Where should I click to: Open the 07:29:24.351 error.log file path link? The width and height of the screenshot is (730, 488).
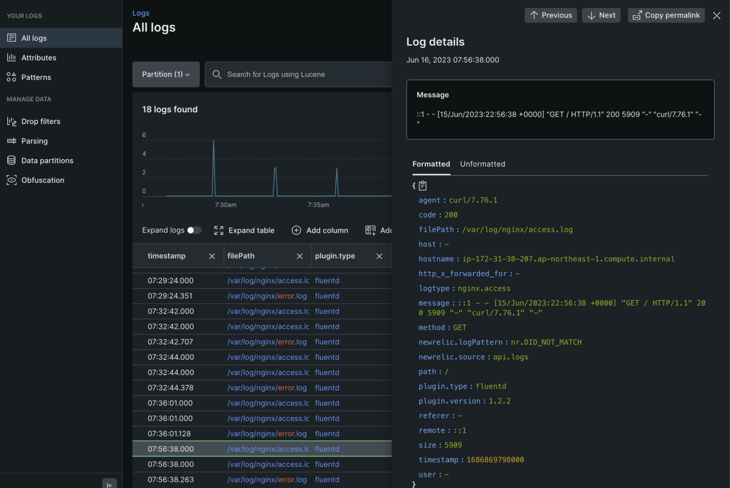(x=266, y=296)
